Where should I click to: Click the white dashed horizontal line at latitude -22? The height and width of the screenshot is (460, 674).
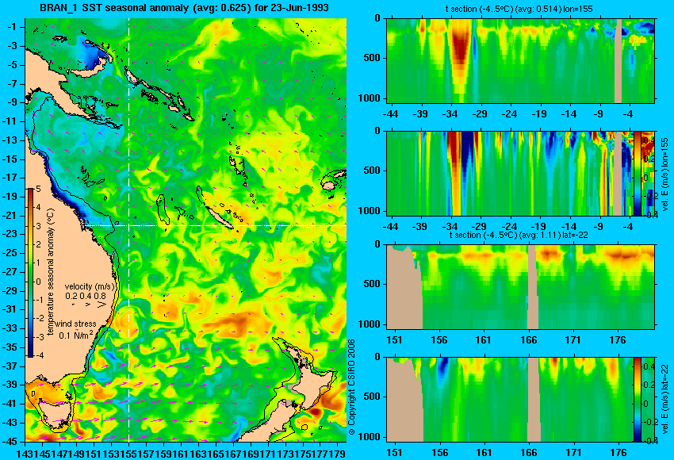pyautogui.click(x=216, y=225)
